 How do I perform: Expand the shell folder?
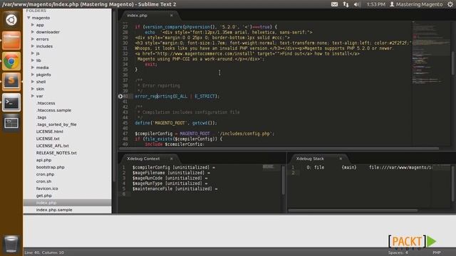[33, 82]
